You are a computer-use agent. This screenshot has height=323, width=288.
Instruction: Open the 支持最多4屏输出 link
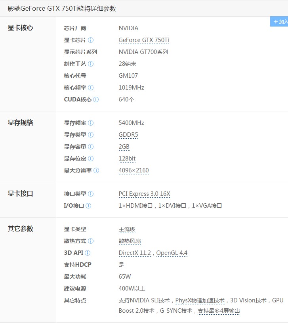click(219, 311)
